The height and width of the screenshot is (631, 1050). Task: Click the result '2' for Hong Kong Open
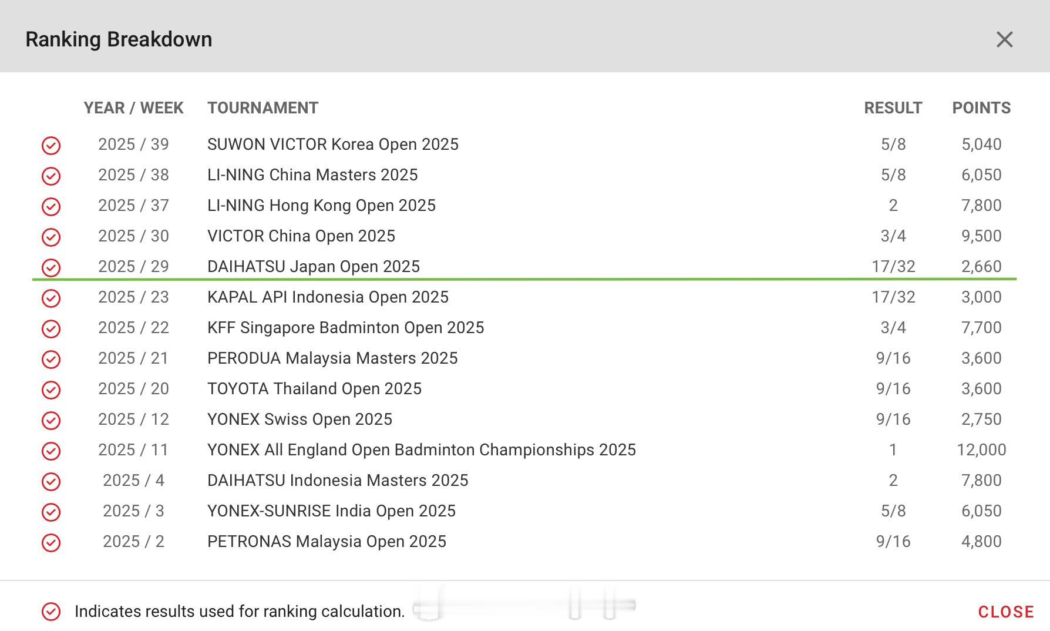[x=893, y=206]
